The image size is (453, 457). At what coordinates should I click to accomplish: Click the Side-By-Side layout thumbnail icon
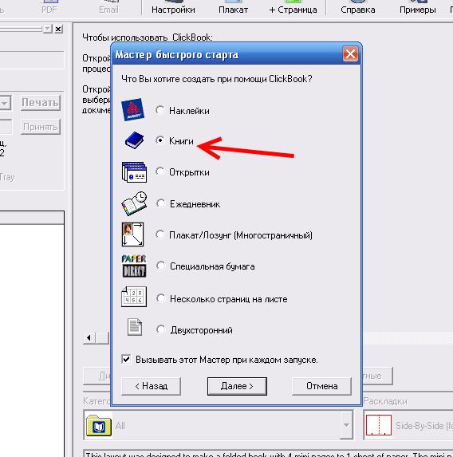click(x=378, y=425)
